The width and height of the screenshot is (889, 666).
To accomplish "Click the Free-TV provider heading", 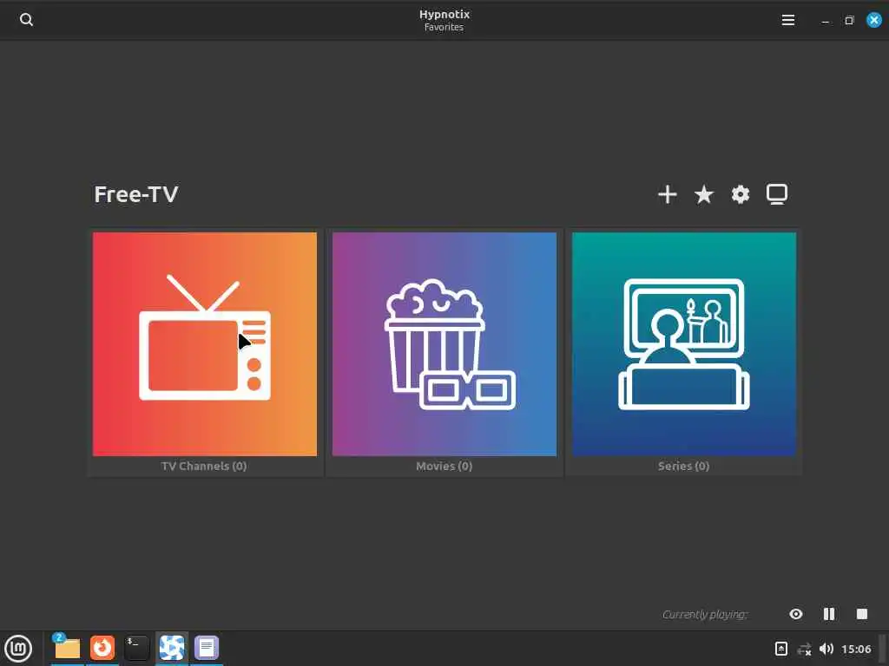I will 136,194.
